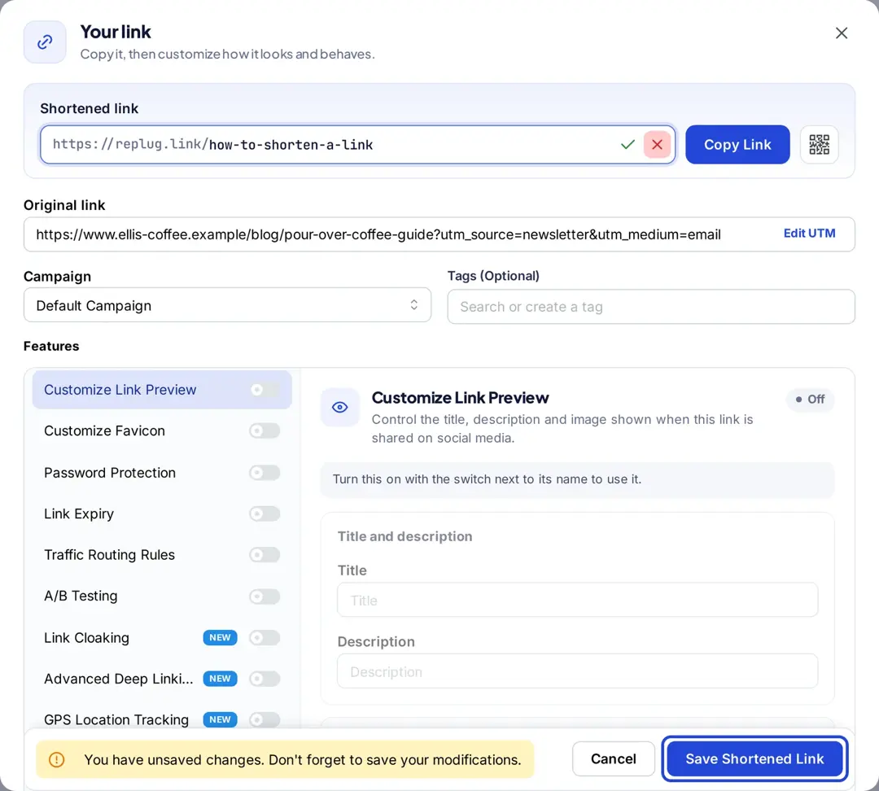This screenshot has height=791, width=879.
Task: Close the Your link dialog
Action: tap(841, 33)
